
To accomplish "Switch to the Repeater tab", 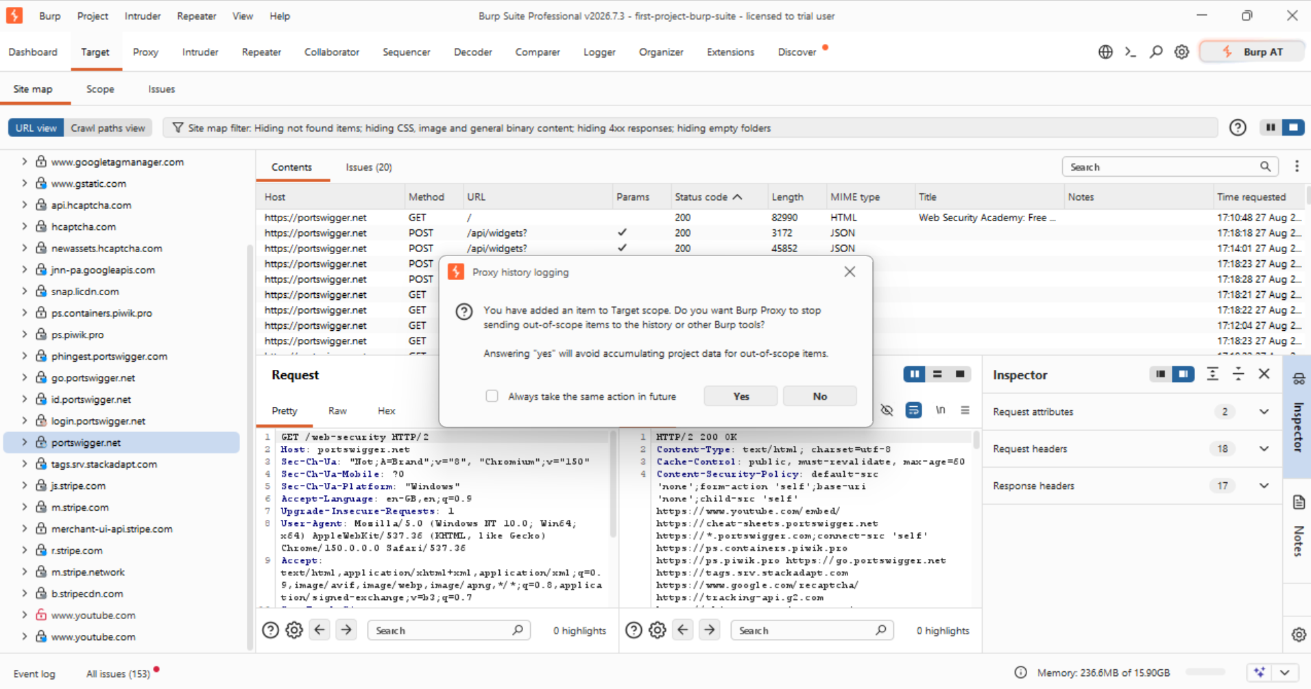I will (261, 52).
